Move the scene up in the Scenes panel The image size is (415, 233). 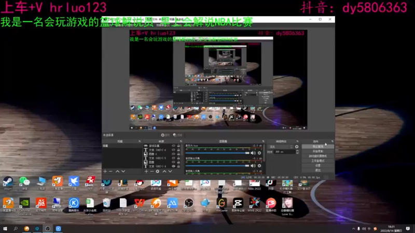[x=118, y=171]
